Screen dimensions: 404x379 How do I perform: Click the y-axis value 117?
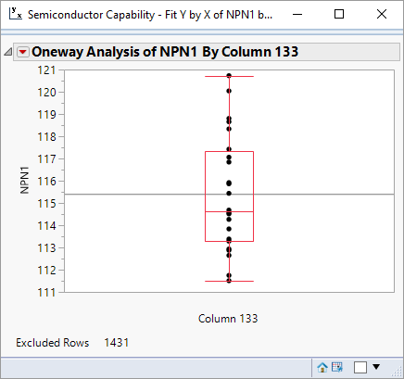46,159
